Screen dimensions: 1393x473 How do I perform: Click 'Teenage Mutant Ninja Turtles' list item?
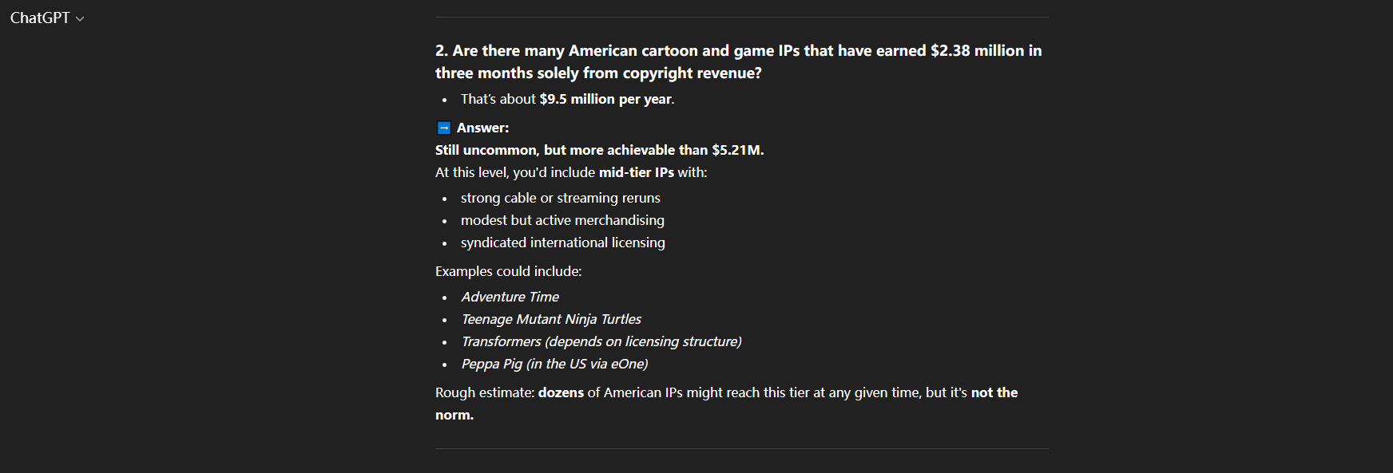551,319
